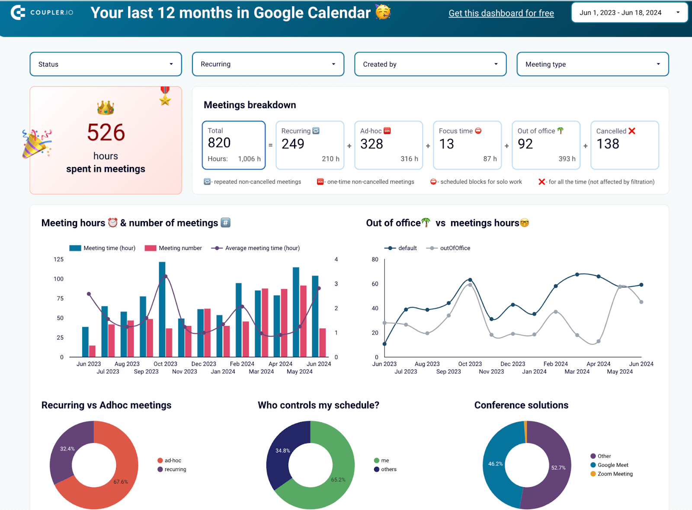
Task: Click the hash icon after number of meetings
Action: click(225, 222)
